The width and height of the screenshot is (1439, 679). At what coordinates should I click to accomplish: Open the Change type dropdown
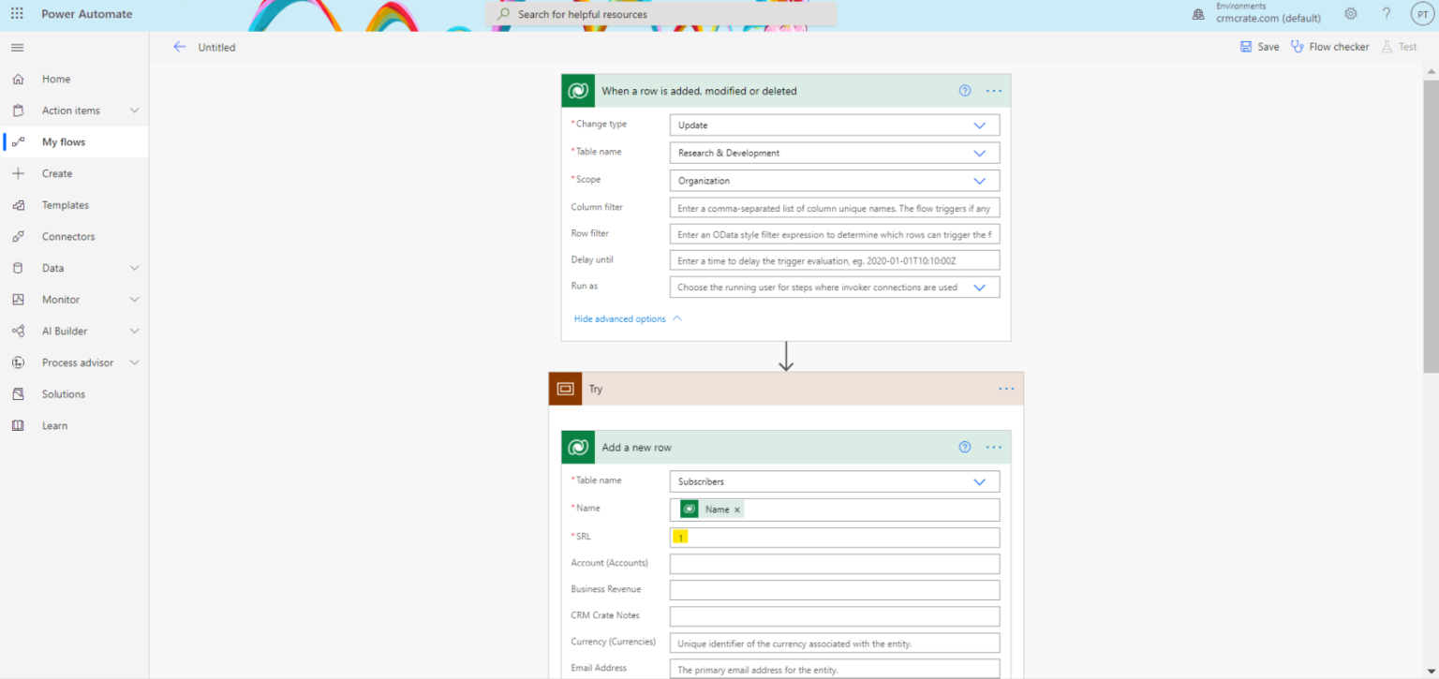980,125
